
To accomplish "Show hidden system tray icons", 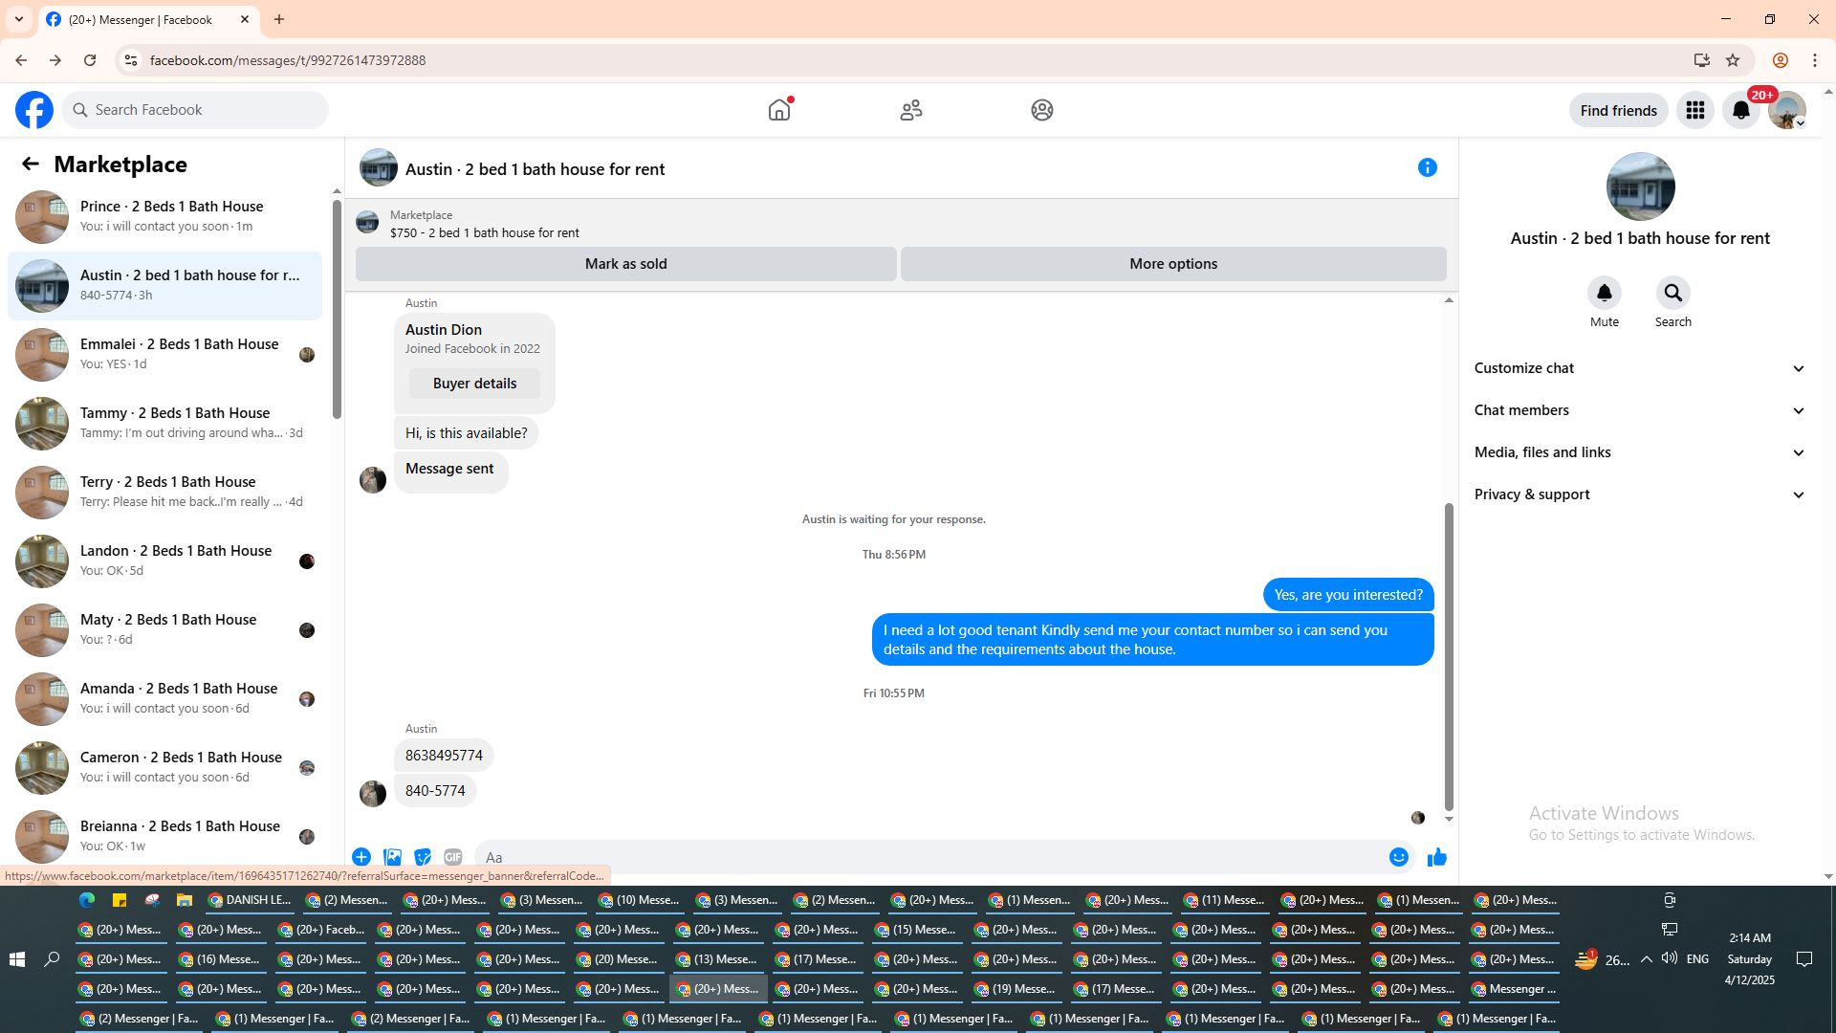I will coord(1646,958).
